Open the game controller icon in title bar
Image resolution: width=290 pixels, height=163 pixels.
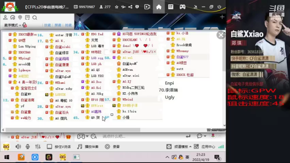[x=182, y=7]
